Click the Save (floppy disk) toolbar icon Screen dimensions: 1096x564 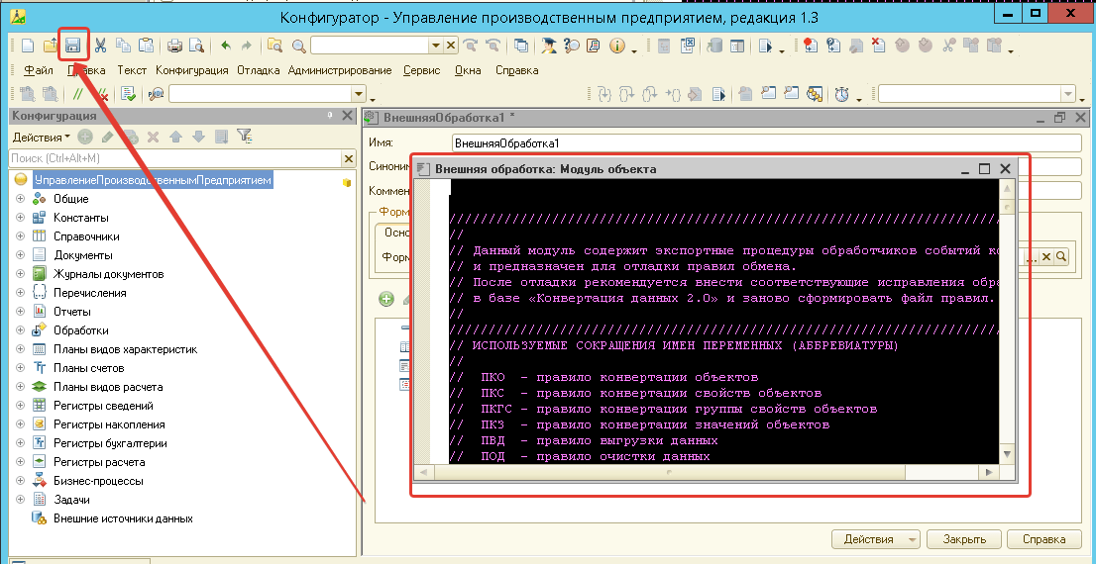pyautogui.click(x=72, y=46)
